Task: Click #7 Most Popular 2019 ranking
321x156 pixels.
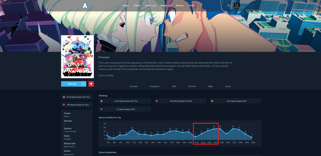Action: coord(125,109)
